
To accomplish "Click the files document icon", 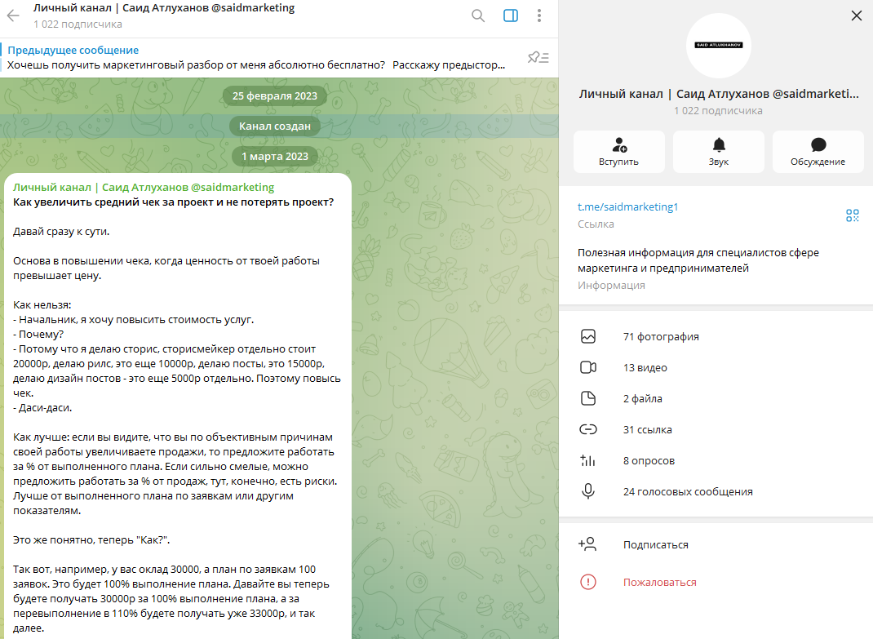I will [x=588, y=399].
